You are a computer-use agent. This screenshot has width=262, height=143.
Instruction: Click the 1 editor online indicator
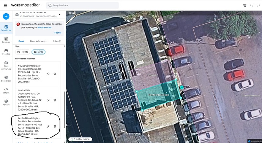tap(80, 139)
